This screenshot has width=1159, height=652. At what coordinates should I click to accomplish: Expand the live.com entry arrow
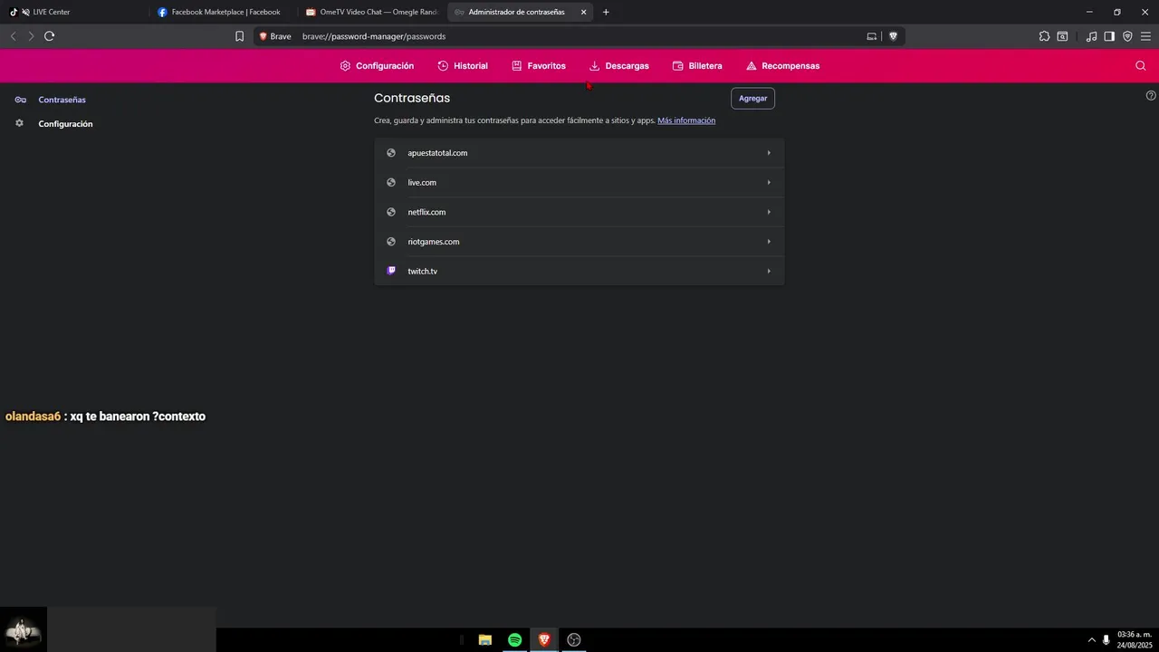(769, 182)
